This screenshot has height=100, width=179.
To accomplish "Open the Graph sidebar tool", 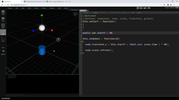I will pos(3,39).
